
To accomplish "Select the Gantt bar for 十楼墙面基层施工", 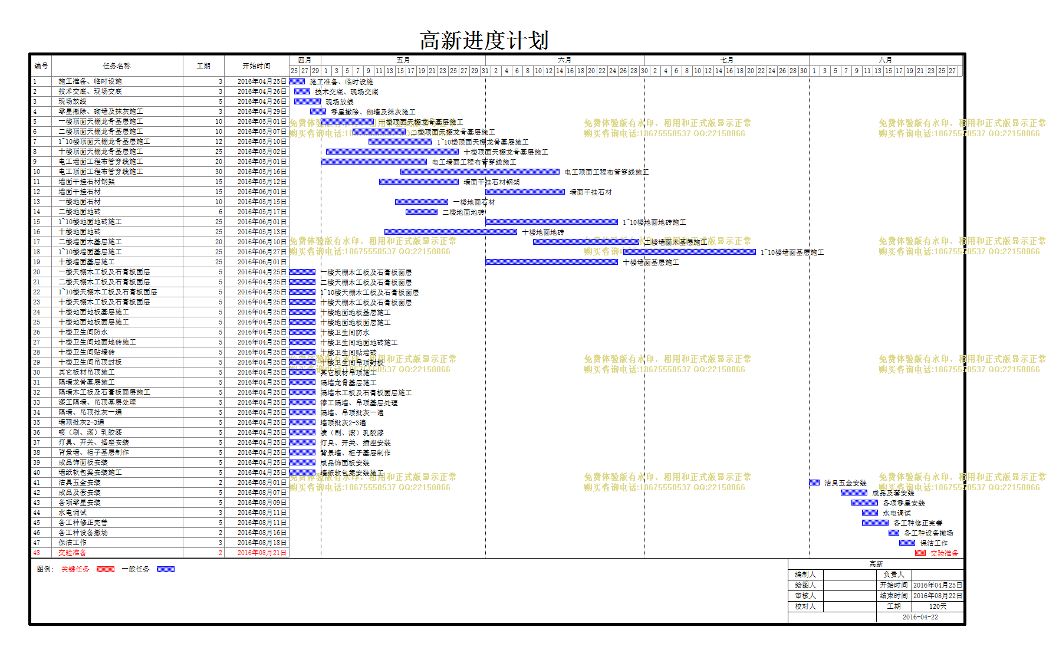I will click(551, 262).
